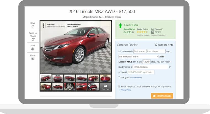Open the "I'm interested in this" dropdown
Screen dimensions: 210x114
pyautogui.click(x=138, y=57)
